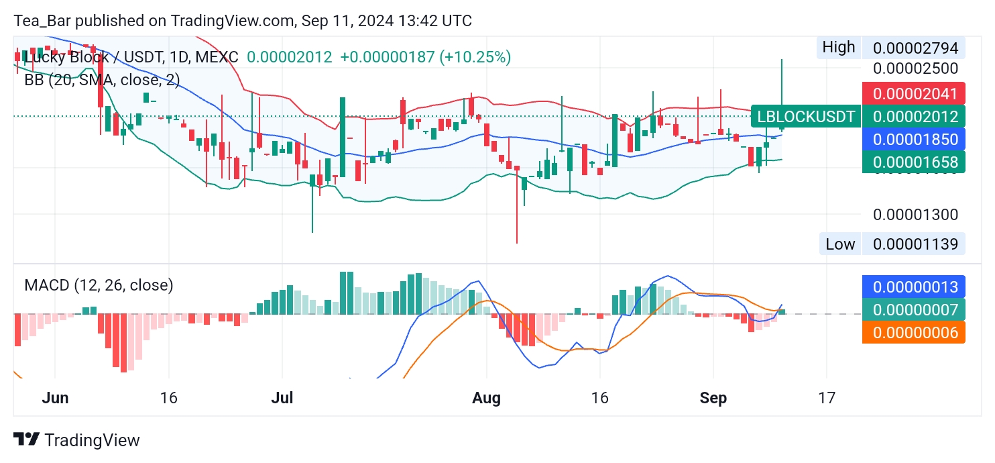
Task: Click the Jul label on time axis
Action: [282, 398]
